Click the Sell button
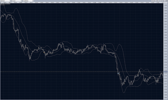 (161, 1)
